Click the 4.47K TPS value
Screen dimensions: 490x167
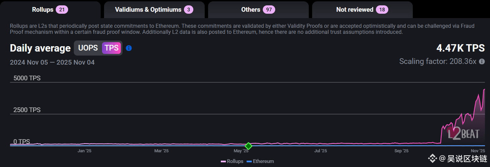coord(460,48)
